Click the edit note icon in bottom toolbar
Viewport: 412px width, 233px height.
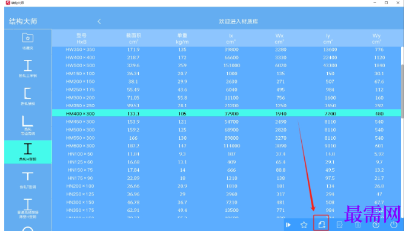pyautogui.click(x=339, y=225)
